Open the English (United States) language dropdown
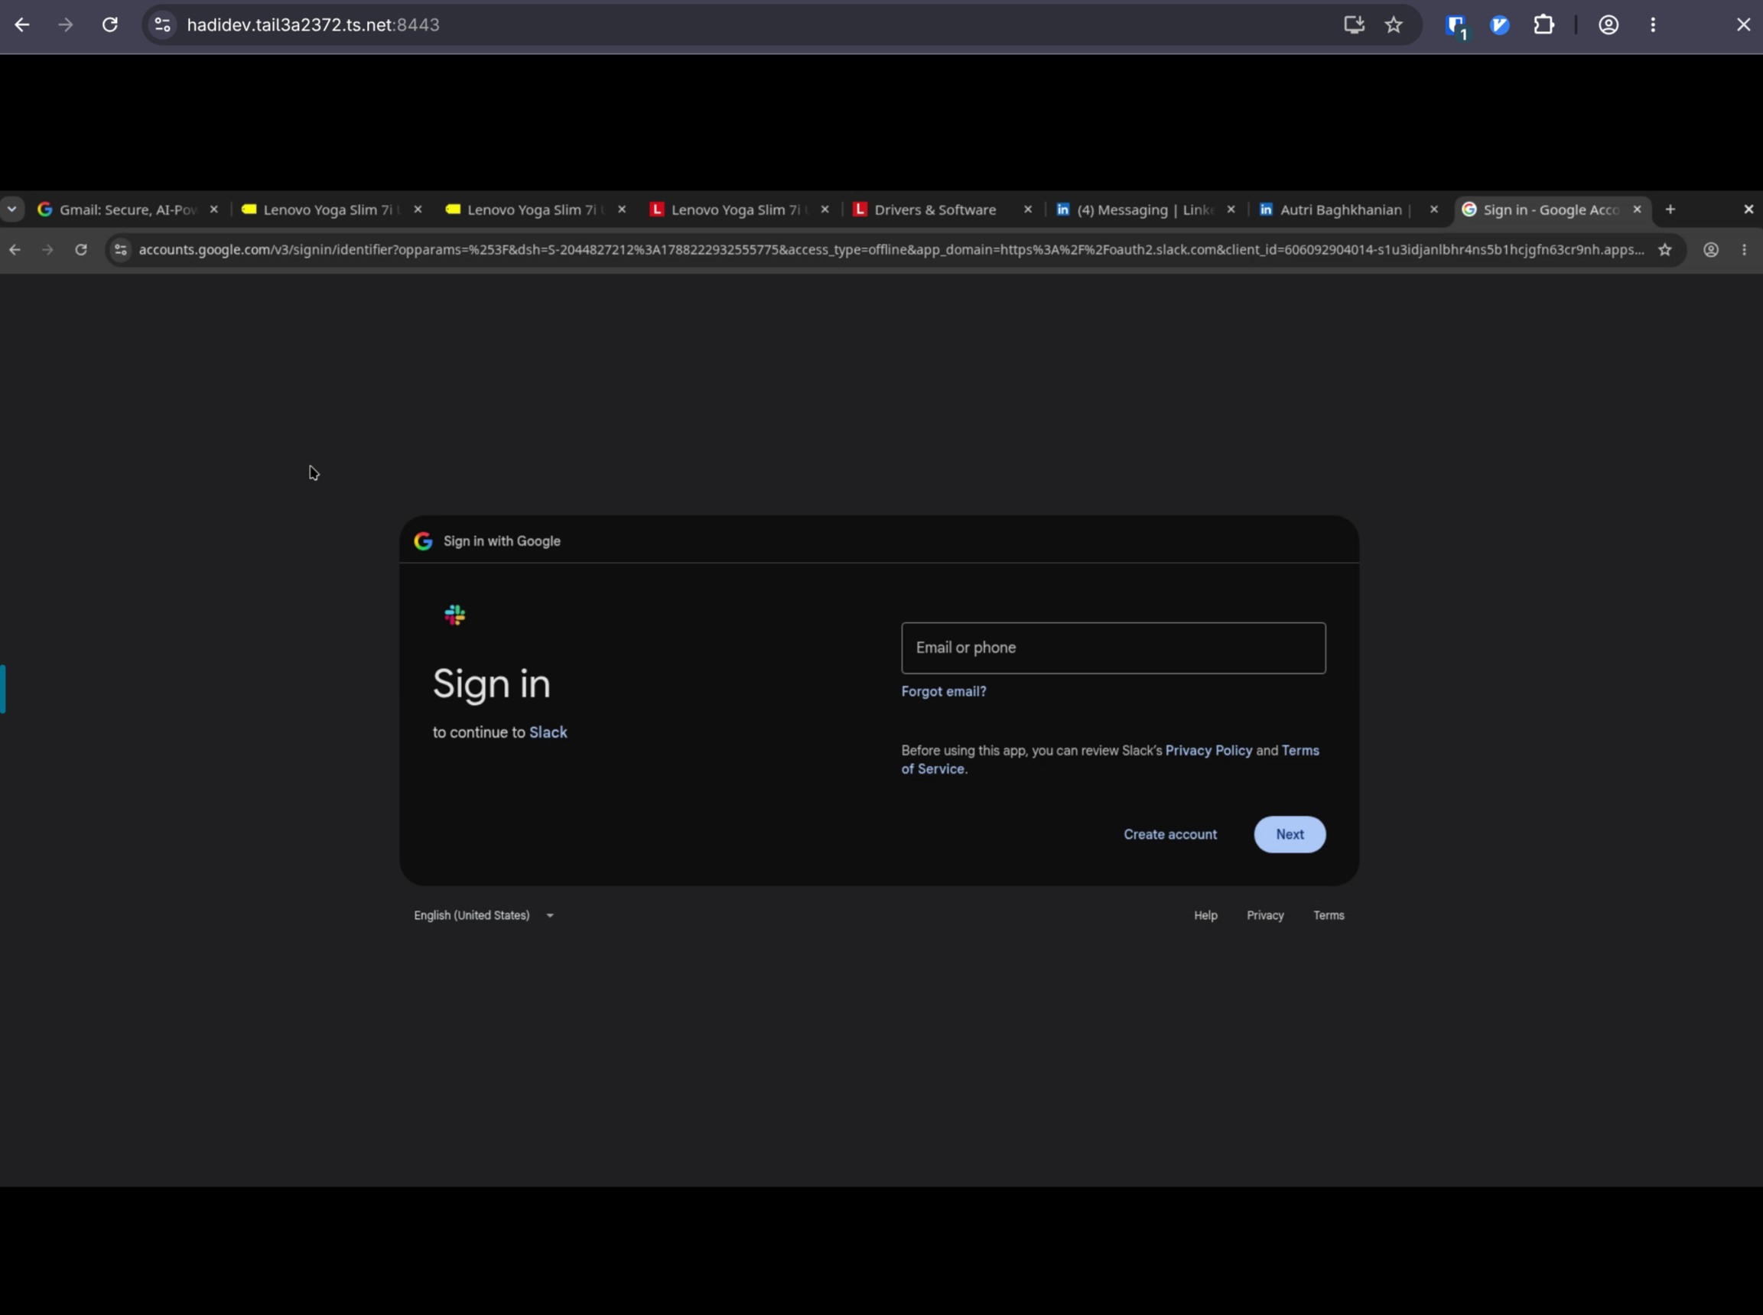The image size is (1763, 1315). (x=483, y=915)
